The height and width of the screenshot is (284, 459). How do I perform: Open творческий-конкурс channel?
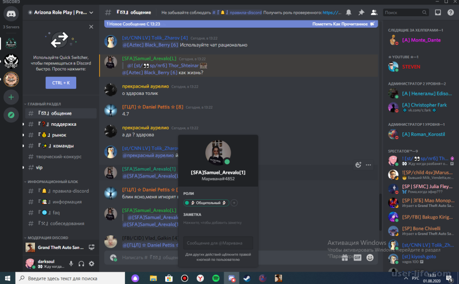(x=61, y=157)
